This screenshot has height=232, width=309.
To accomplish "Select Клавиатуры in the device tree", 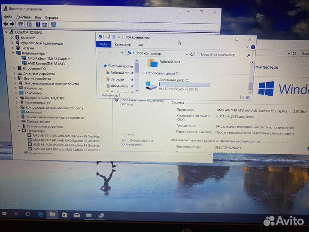I will point(33,88).
